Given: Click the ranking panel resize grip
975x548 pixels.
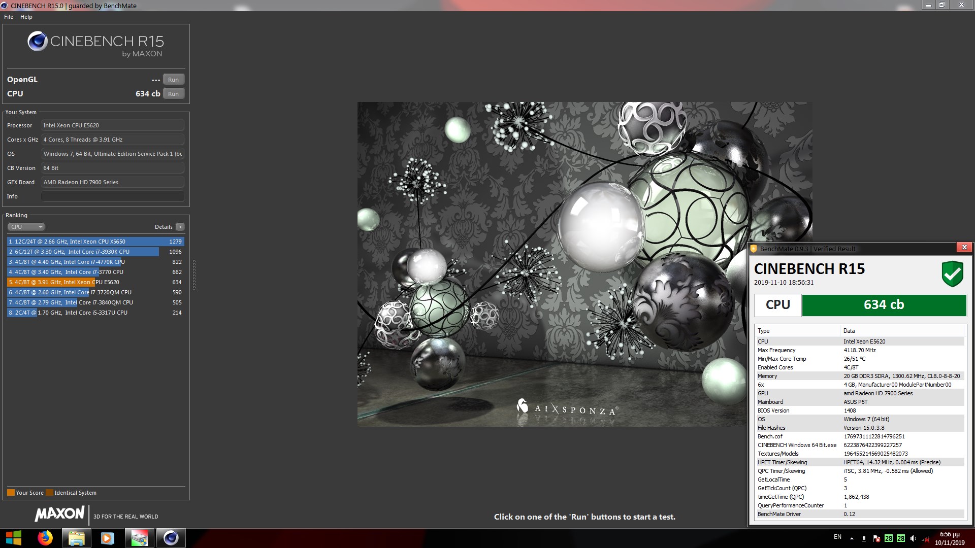Looking at the screenshot, I should pyautogui.click(x=194, y=275).
